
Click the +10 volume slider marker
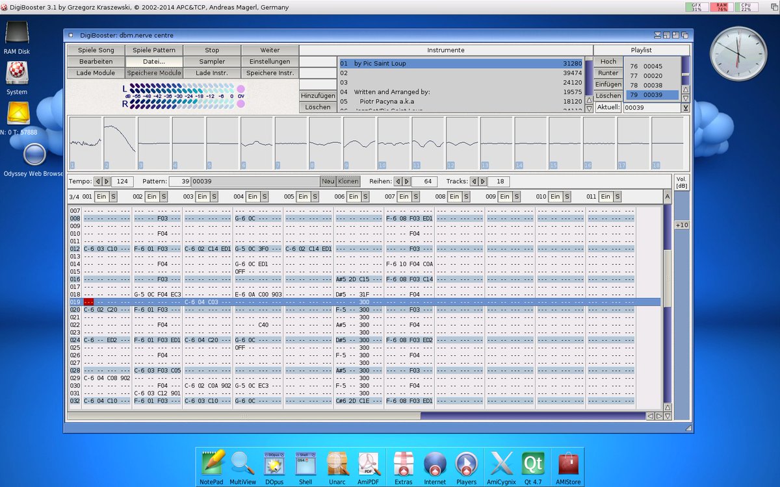coord(681,225)
